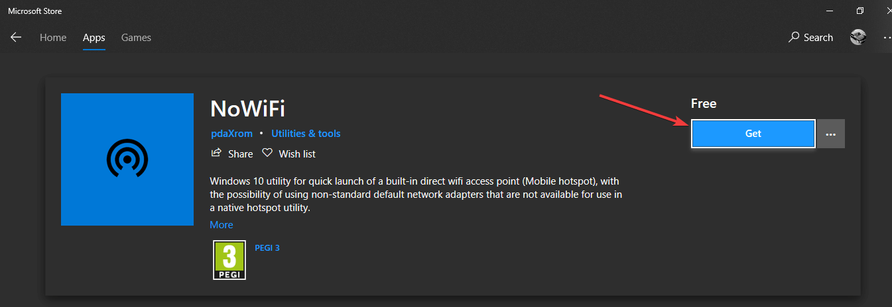Add NoWiFi to the Wish list
This screenshot has height=307, width=892.
tap(288, 153)
